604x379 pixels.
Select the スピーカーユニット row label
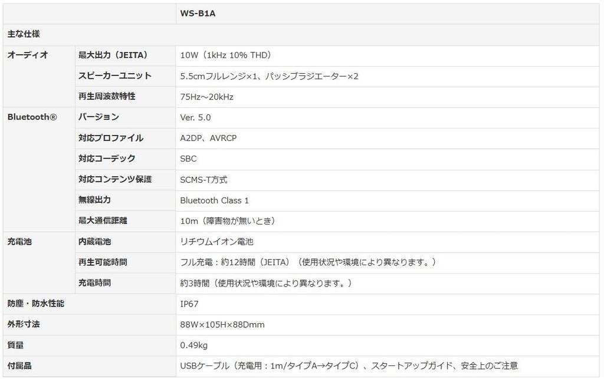pos(114,75)
